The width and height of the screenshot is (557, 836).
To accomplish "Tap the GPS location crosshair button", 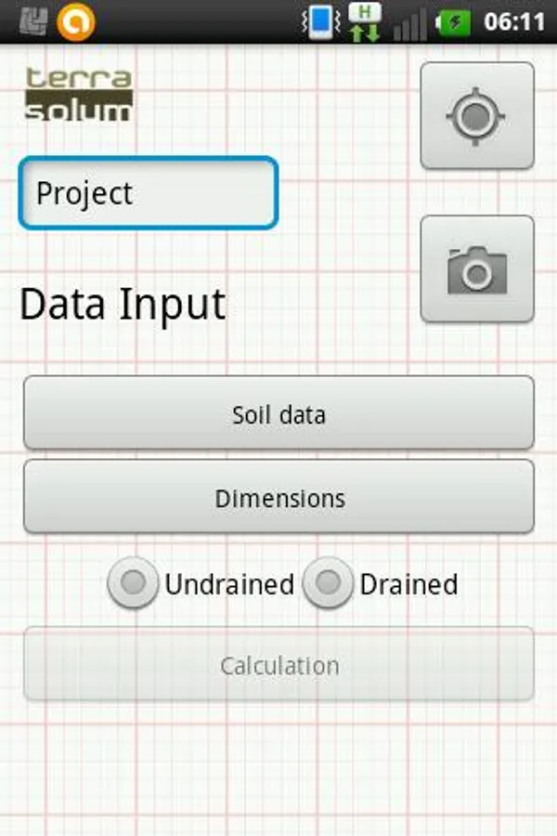I will 477,116.
